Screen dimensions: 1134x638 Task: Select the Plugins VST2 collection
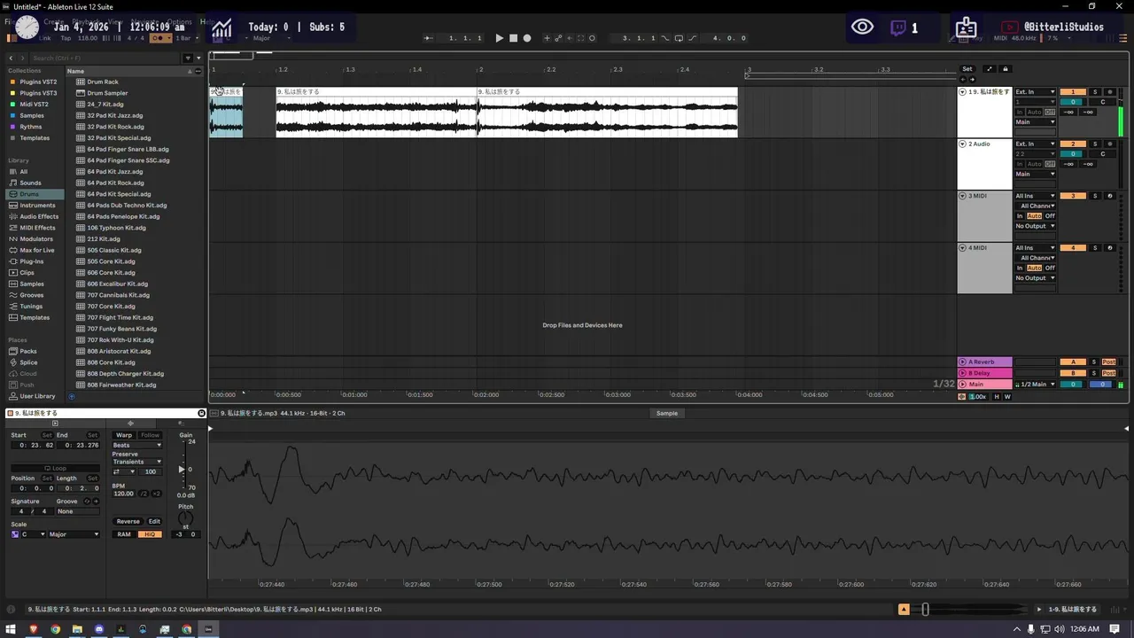(x=38, y=82)
